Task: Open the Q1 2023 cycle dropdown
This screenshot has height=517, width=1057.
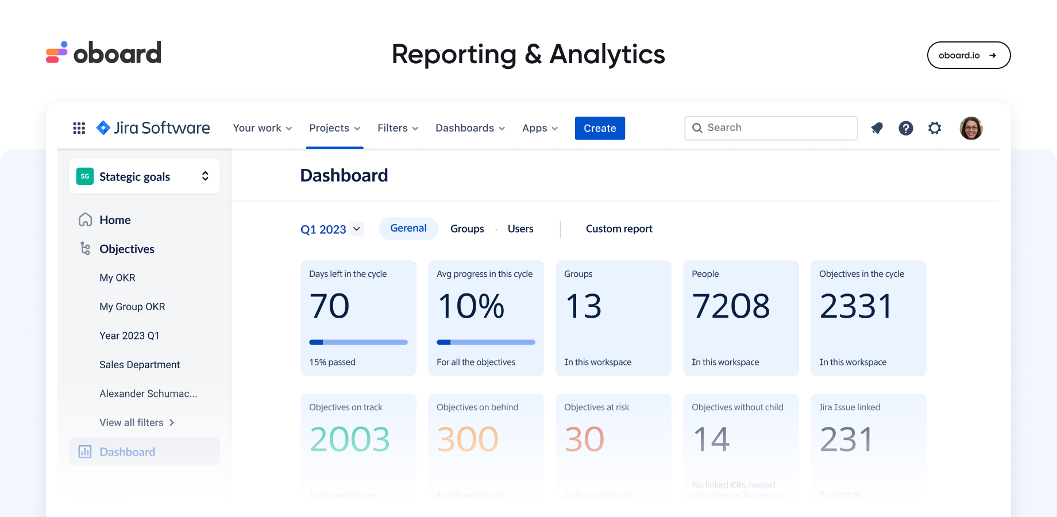Action: coord(332,229)
